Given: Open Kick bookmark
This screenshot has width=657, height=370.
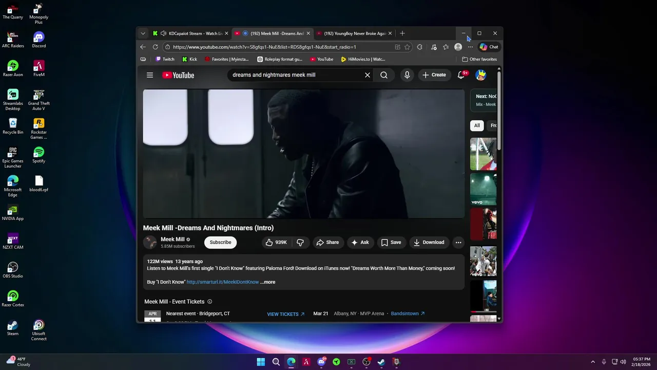Looking at the screenshot, I should [189, 59].
